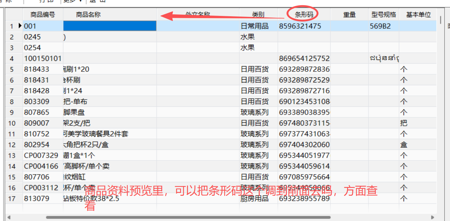450x221 pixels.
Task: Select product number 802954 cell
Action: tap(43, 145)
